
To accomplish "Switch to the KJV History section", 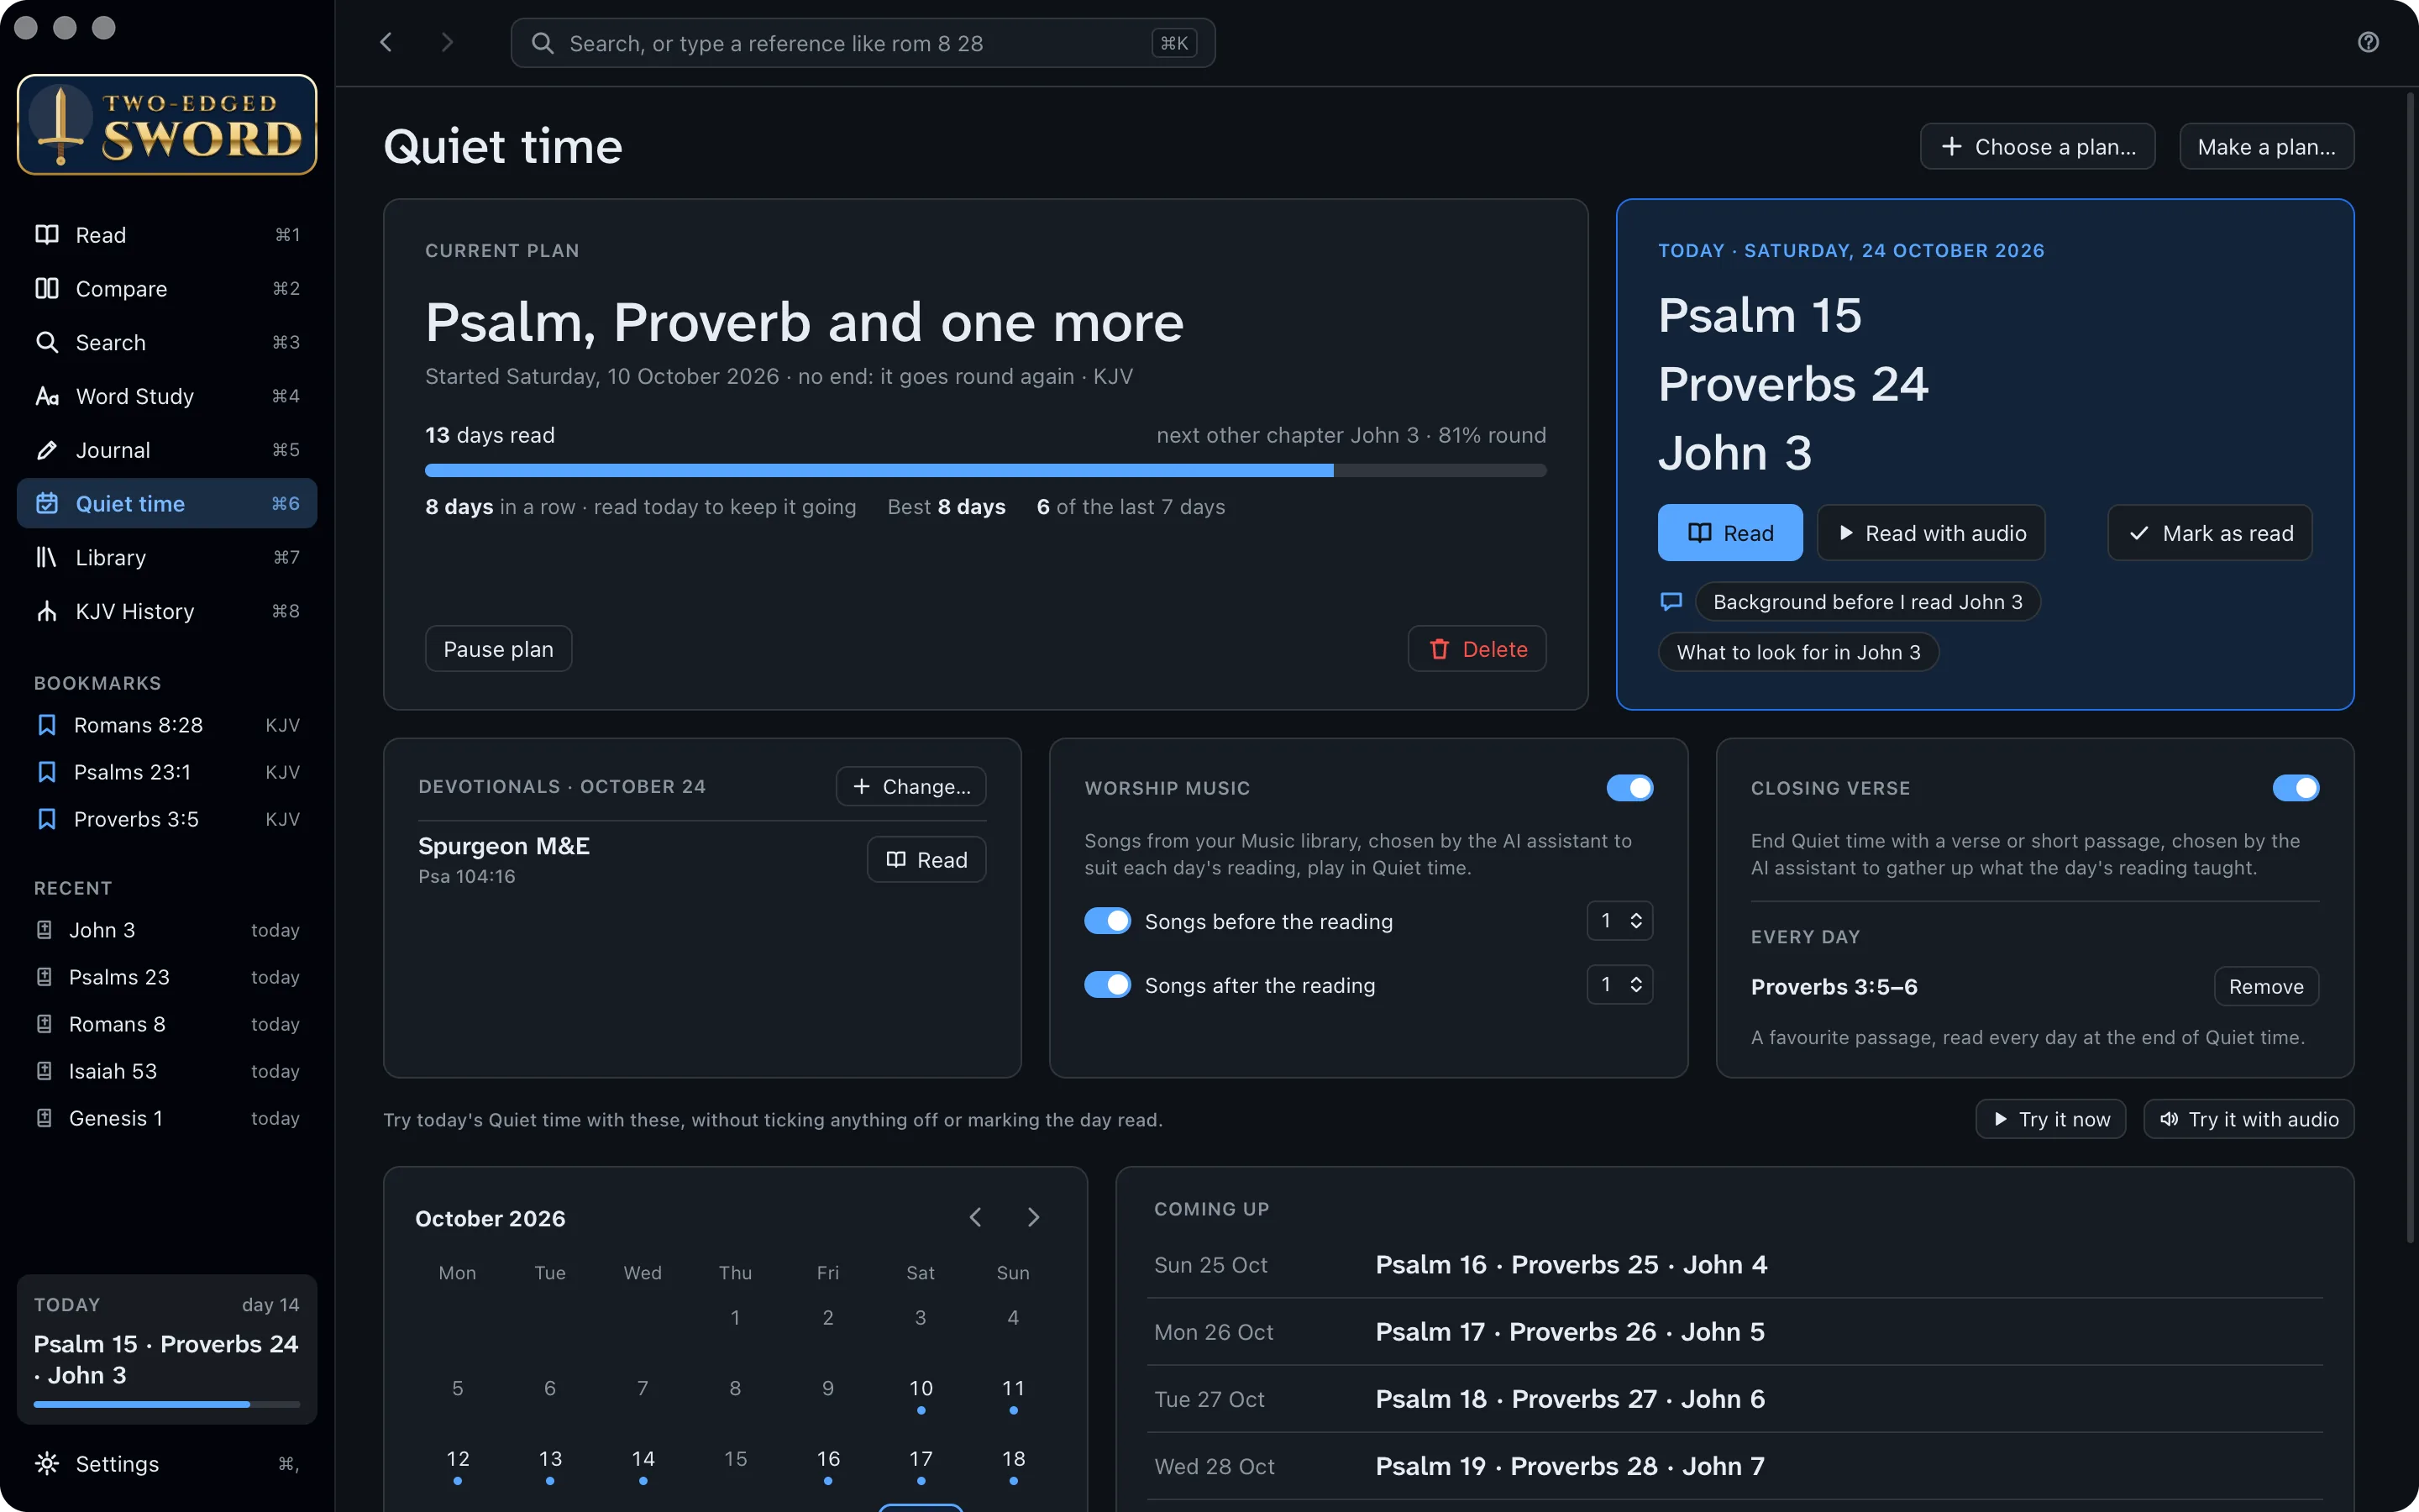I will click(x=167, y=611).
